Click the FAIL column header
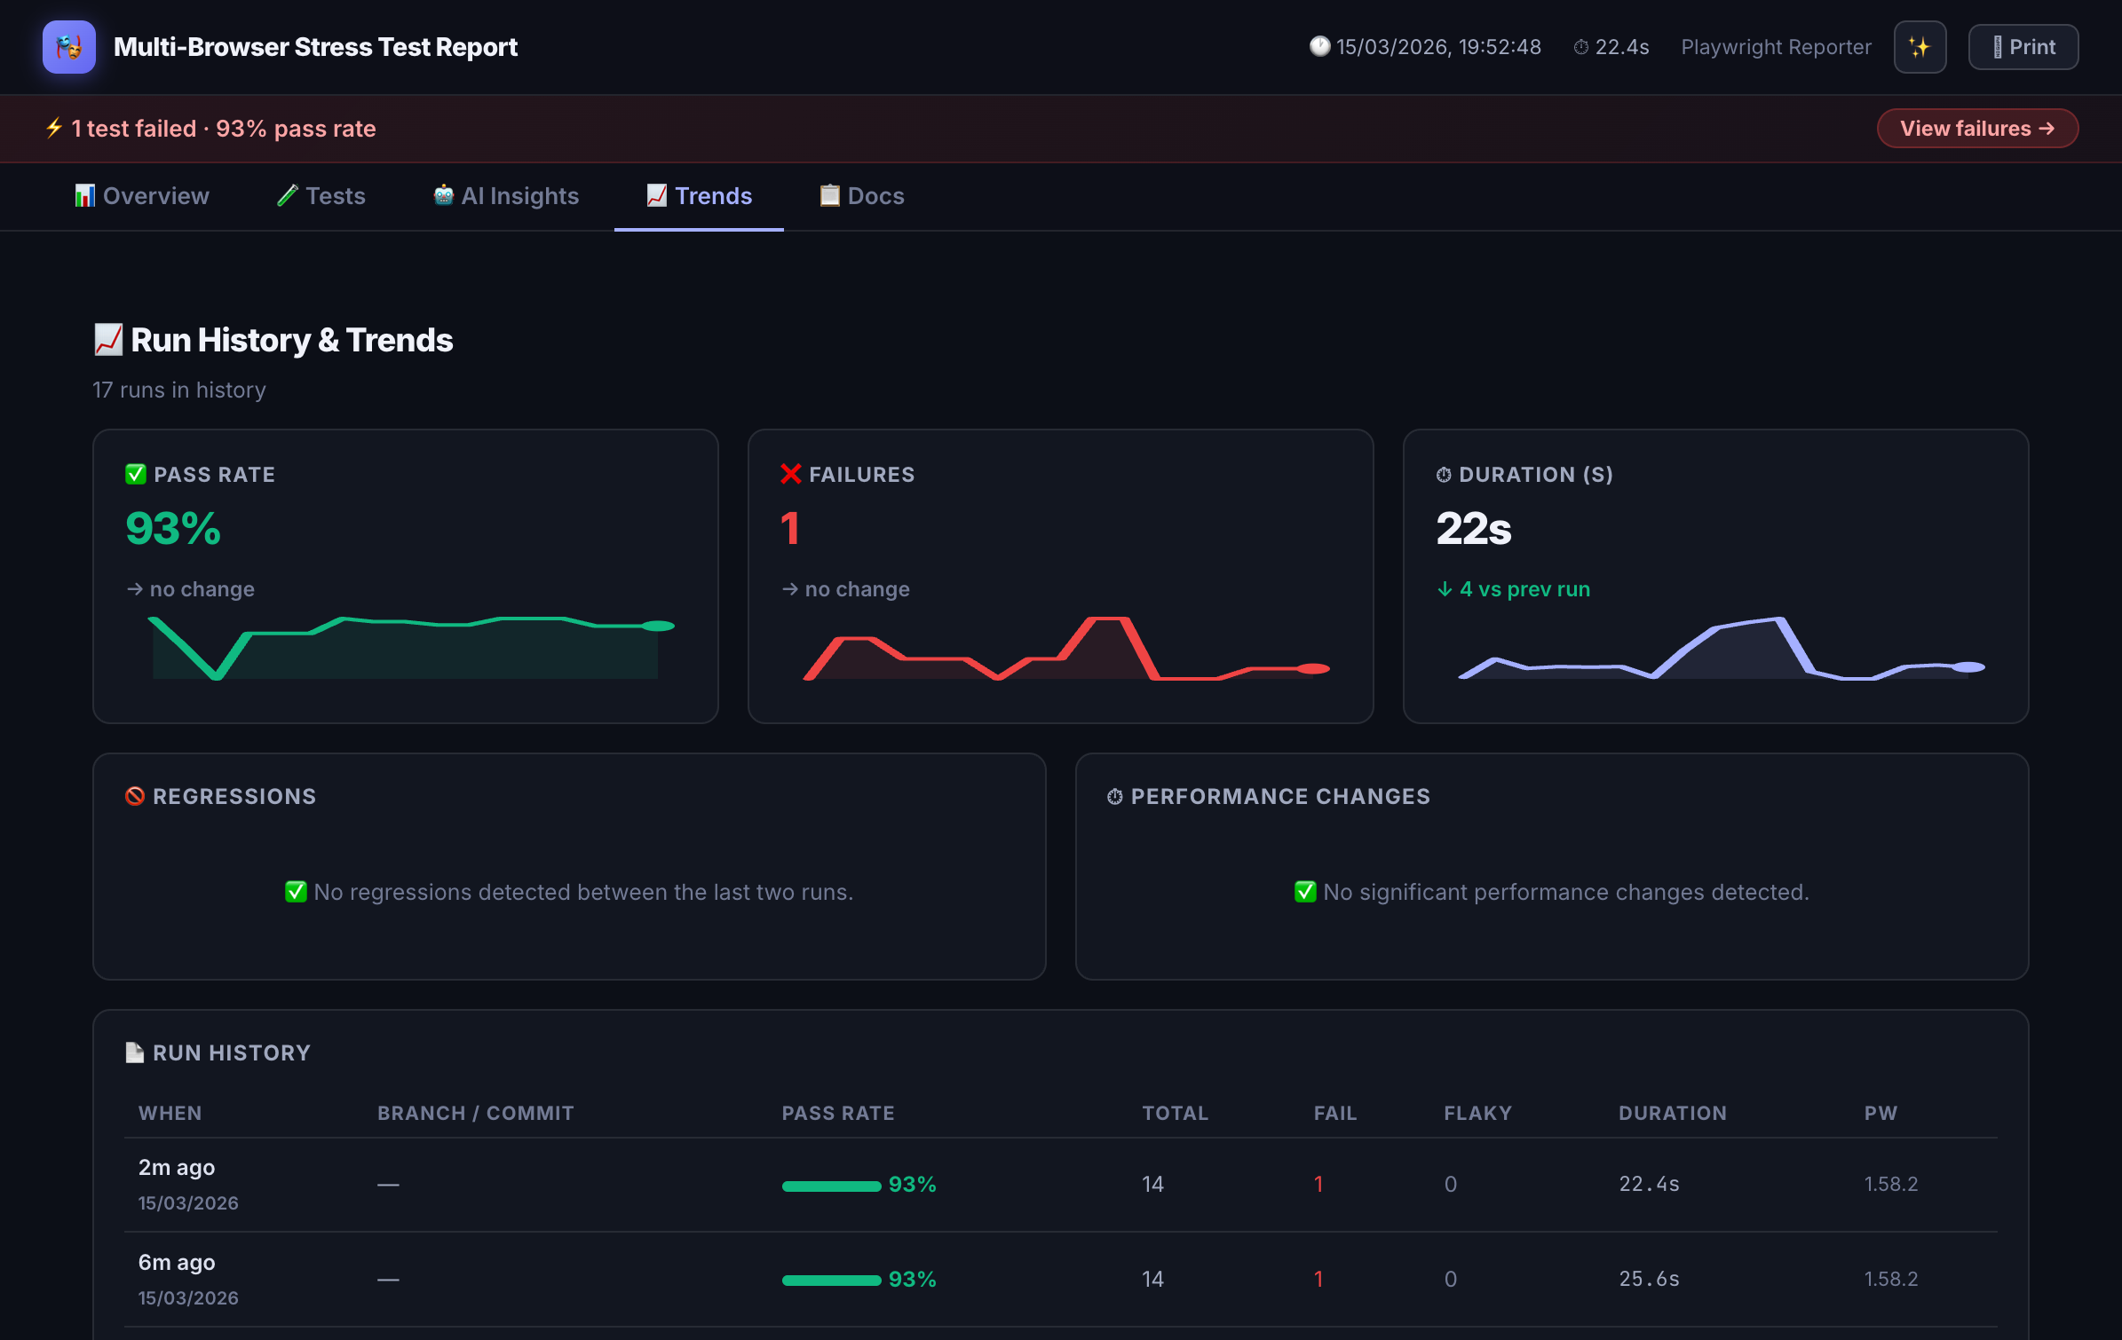The height and width of the screenshot is (1340, 2122). (1335, 1113)
